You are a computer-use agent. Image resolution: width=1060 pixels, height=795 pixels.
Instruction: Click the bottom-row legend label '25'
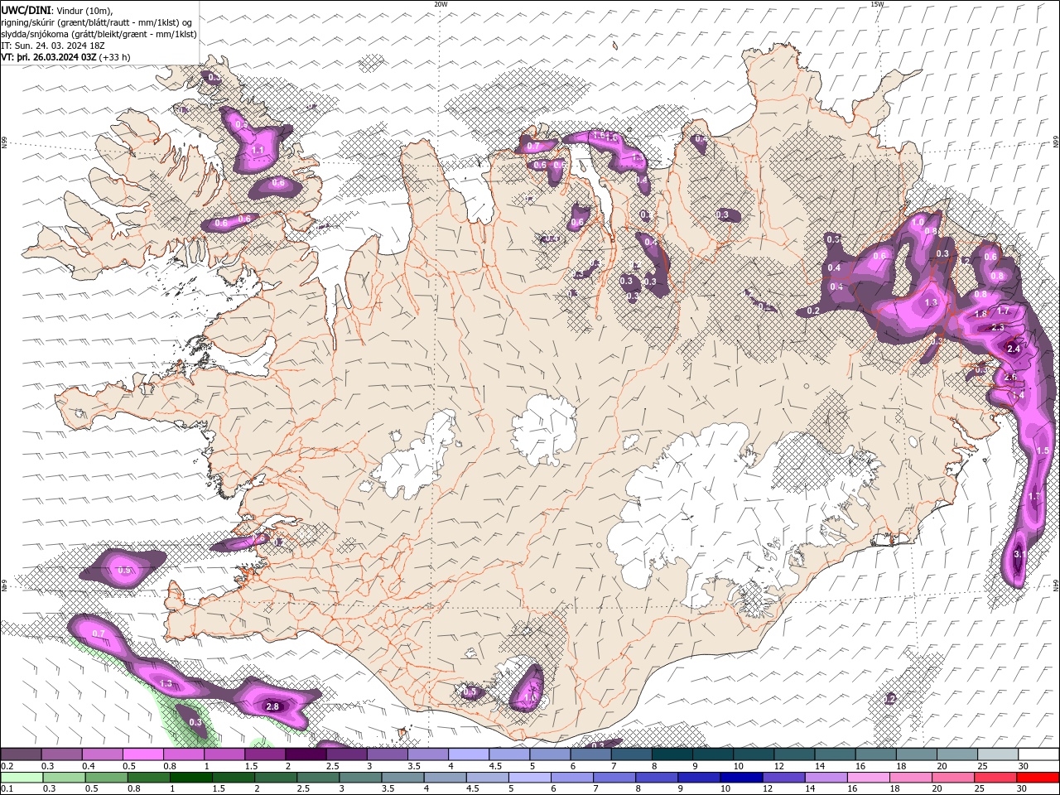978,789
